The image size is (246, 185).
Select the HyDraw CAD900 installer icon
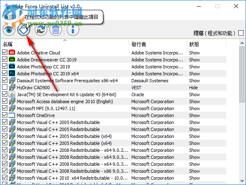point(12,88)
